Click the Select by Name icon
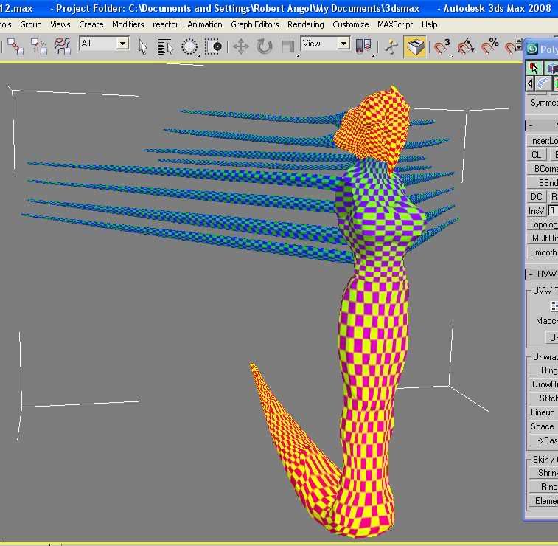Screen dimensions: 558x546 (166, 46)
